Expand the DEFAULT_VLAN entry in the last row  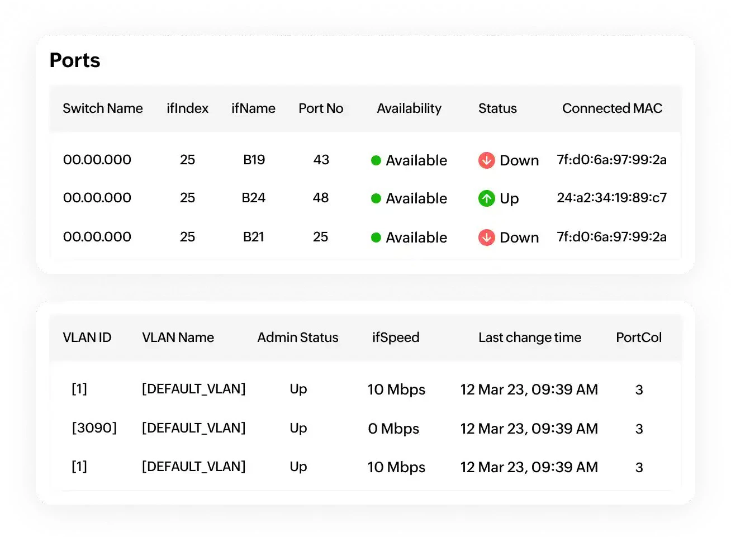point(193,467)
